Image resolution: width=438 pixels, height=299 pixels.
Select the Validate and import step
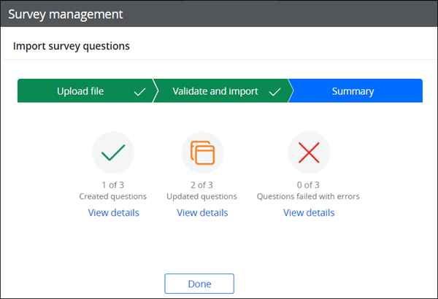[220, 90]
